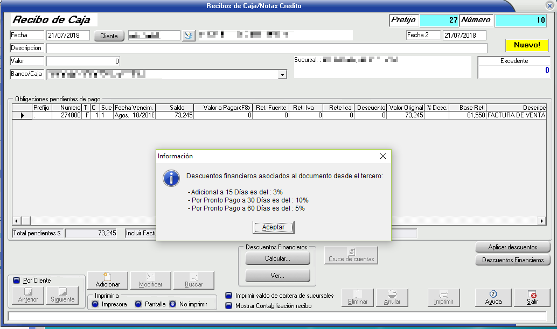This screenshot has width=557, height=329.
Task: Select the Impresora print option
Action: (x=95, y=304)
